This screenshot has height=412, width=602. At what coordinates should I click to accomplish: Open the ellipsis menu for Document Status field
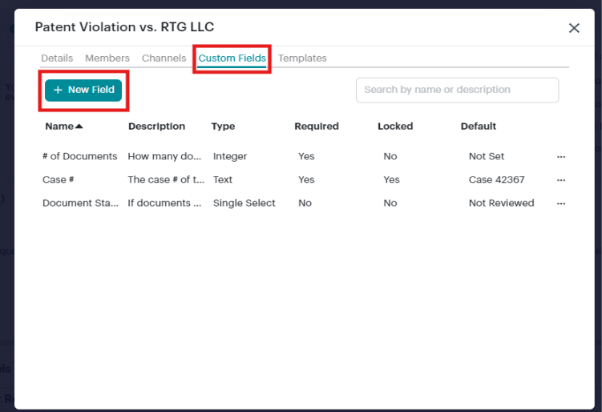coord(560,204)
